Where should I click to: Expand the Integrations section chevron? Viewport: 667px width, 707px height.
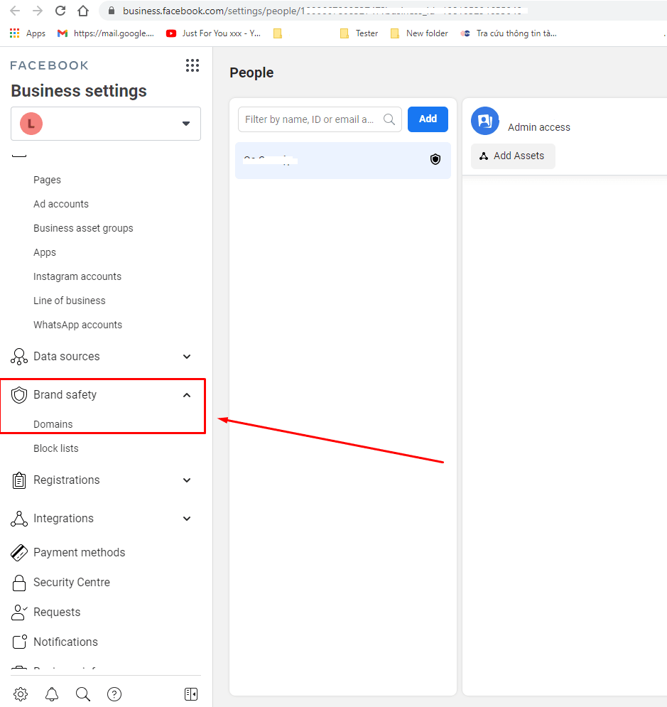[x=187, y=519]
